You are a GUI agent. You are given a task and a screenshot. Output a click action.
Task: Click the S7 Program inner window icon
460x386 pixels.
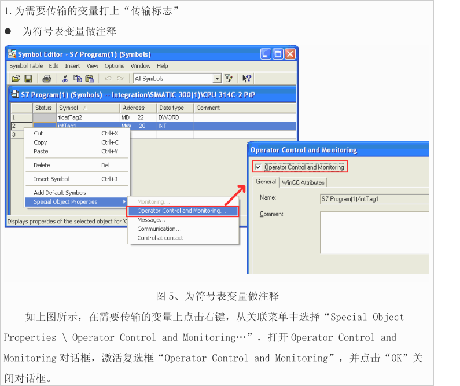click(x=14, y=94)
